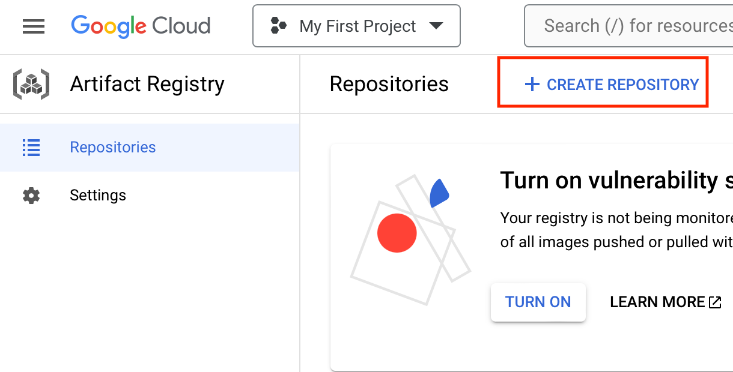Click the Settings gear icon
733x372 pixels.
pos(31,196)
